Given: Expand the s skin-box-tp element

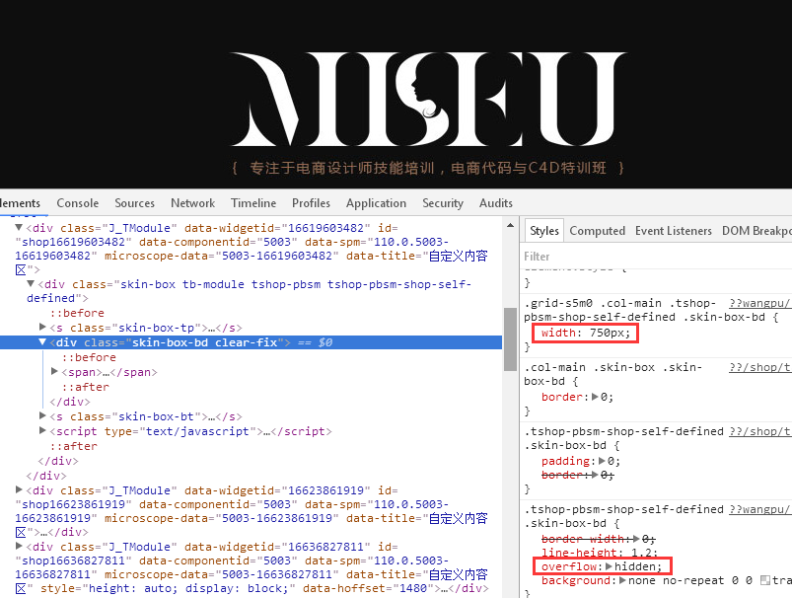Looking at the screenshot, I should point(43,327).
